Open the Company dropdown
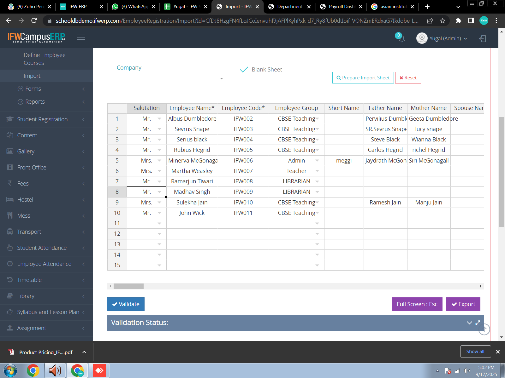Viewport: 505px width, 378px height. (172, 78)
